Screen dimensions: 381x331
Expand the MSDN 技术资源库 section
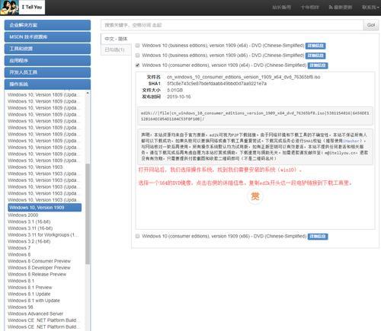click(47, 37)
